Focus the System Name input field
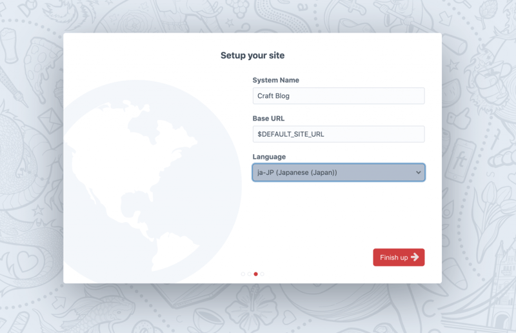The width and height of the screenshot is (516, 333). coord(338,96)
